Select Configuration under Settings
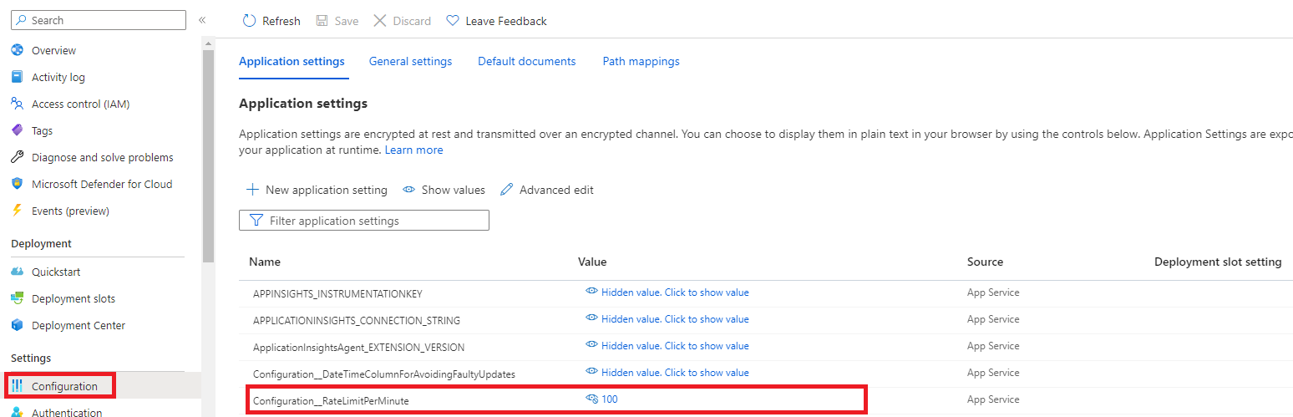Image resolution: width=1293 pixels, height=417 pixels. pos(64,386)
